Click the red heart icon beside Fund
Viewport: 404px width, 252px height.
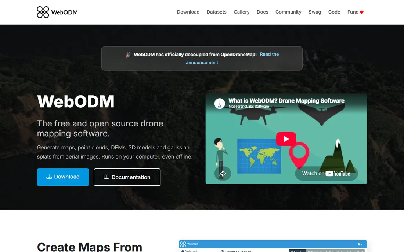coord(362,12)
